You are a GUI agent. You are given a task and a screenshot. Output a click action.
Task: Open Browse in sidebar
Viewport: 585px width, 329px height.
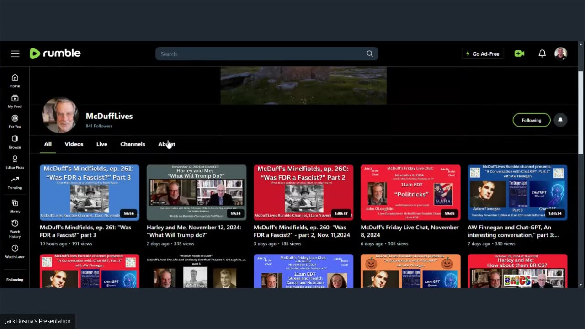15,142
